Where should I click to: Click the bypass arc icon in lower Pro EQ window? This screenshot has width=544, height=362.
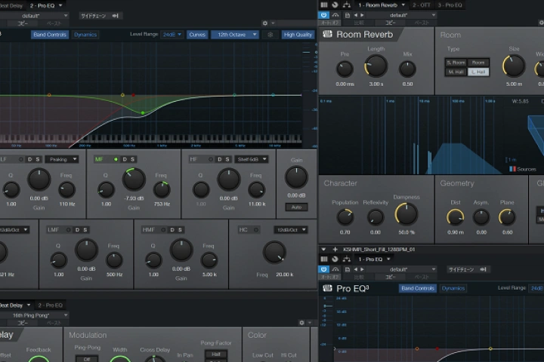(335, 269)
